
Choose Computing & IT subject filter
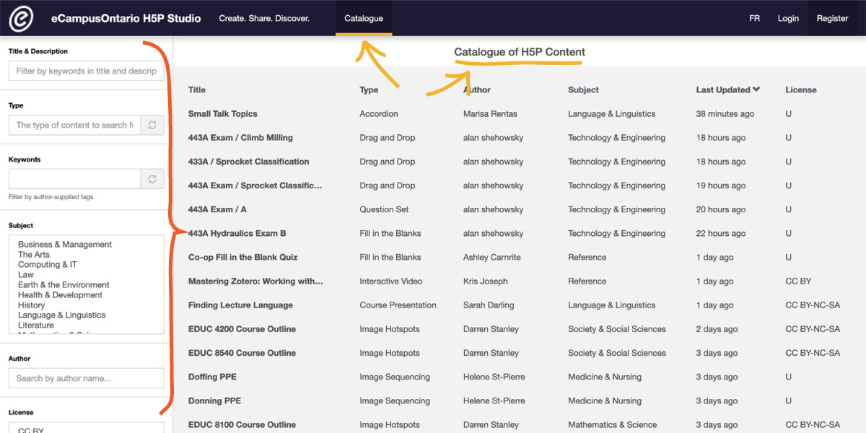48,265
